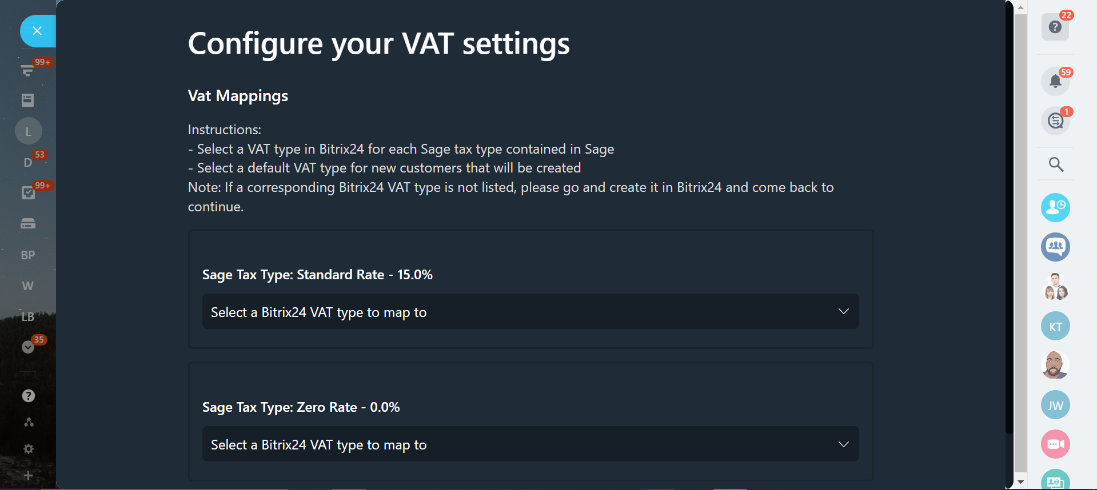Open the JW user avatar chat
The width and height of the screenshot is (1097, 490).
pos(1055,405)
